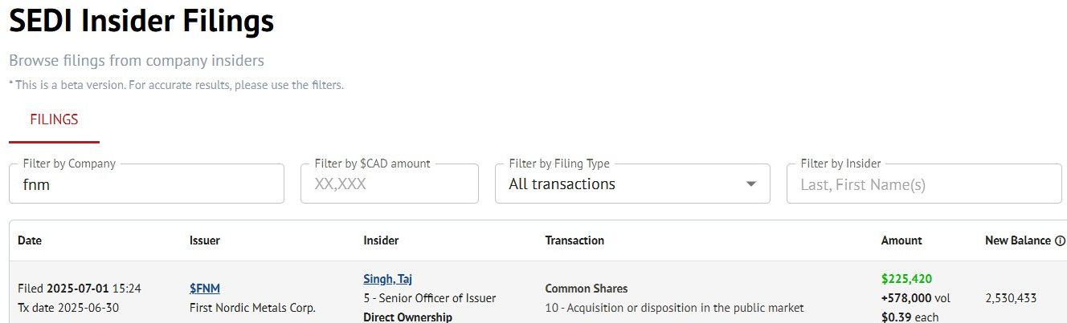Click the Amount column header

click(x=901, y=240)
